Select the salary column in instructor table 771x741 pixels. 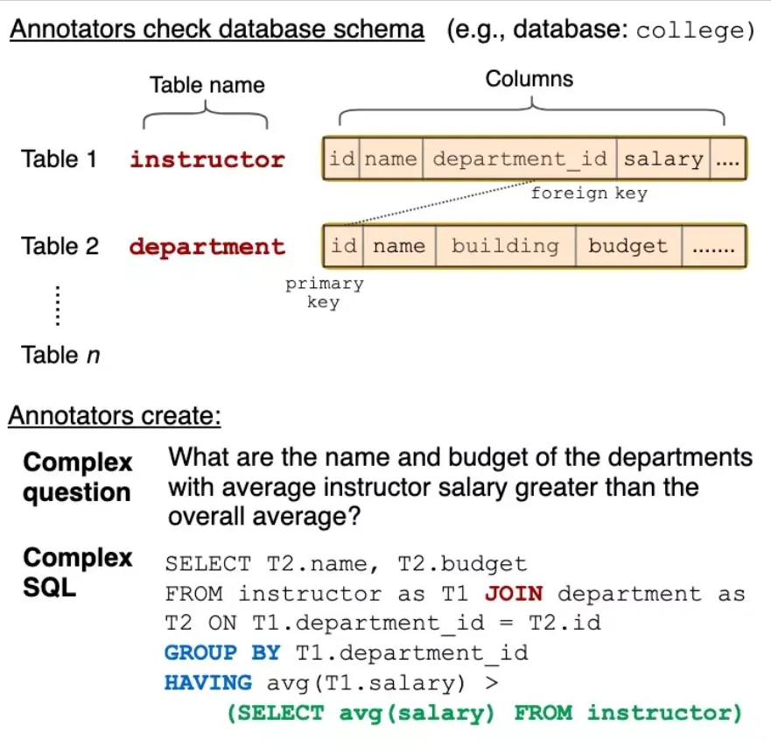point(663,159)
